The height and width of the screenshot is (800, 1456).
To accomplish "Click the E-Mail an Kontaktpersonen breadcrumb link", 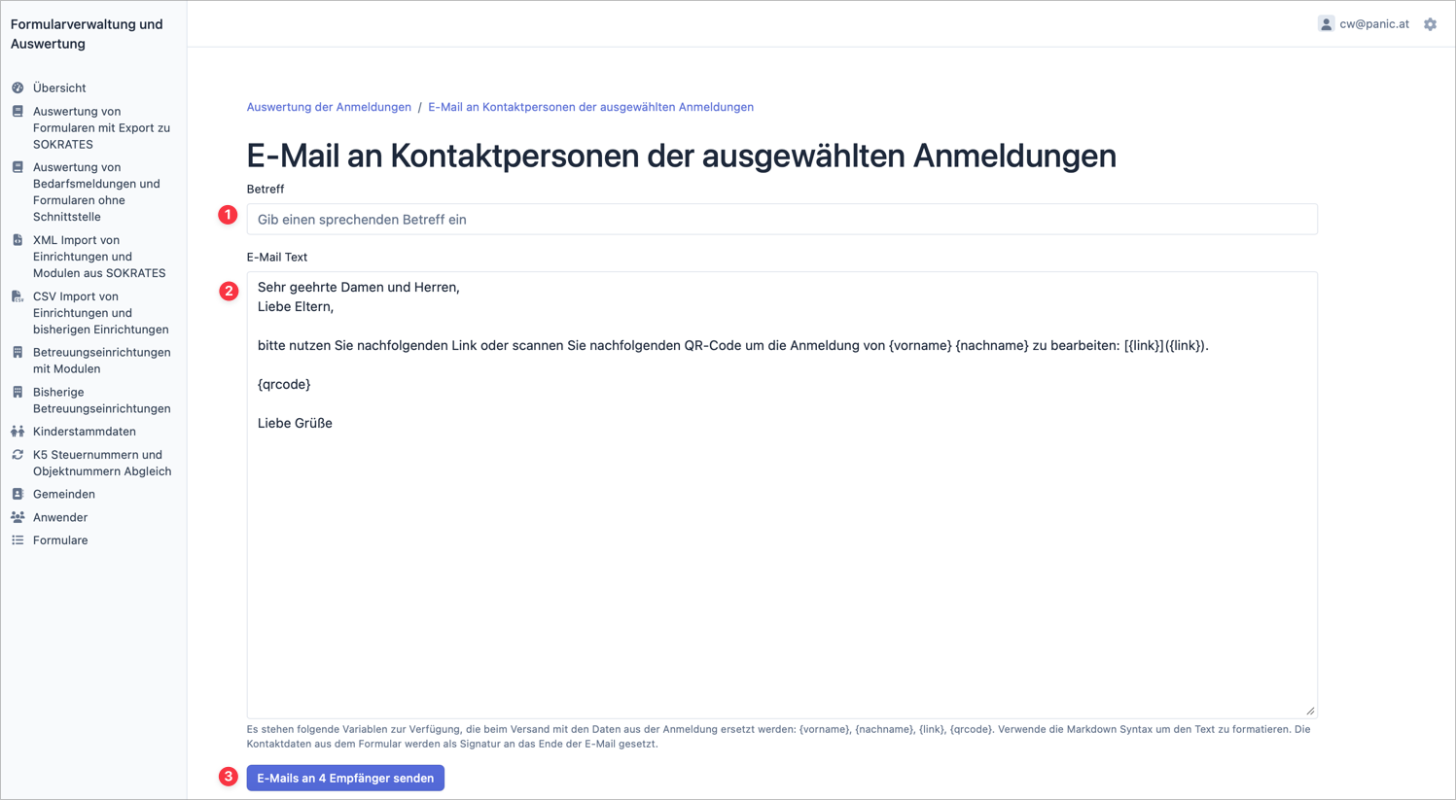I will click(x=590, y=107).
